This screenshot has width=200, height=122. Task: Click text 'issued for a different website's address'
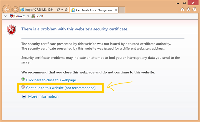[x=137, y=49]
